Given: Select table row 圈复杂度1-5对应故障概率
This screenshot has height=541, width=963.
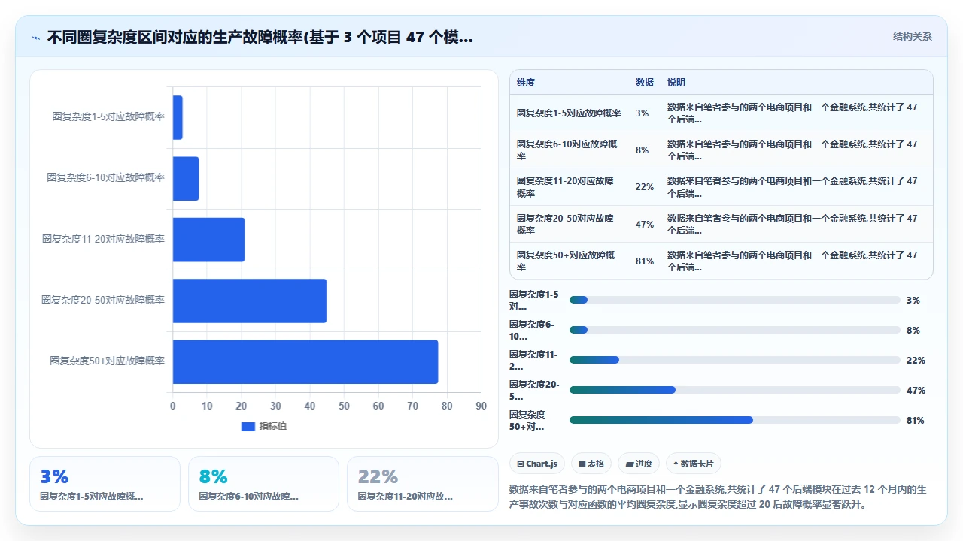Looking at the screenshot, I should [721, 113].
